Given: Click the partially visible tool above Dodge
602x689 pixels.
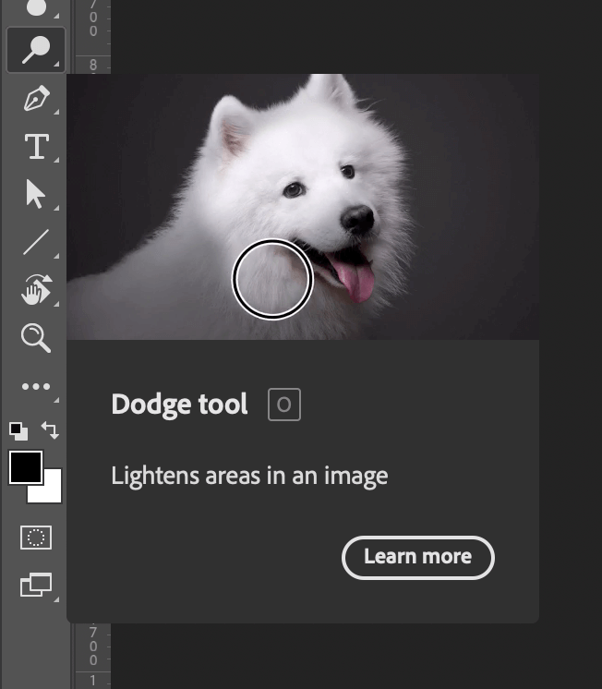Looking at the screenshot, I should [35, 8].
